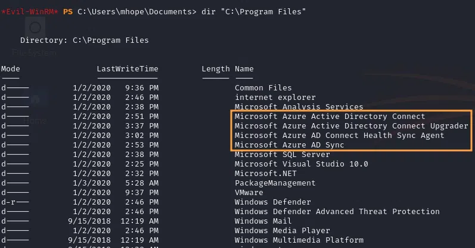
Task: Select Microsoft Azure Active Directory Connect Upgrader
Action: 352,126
